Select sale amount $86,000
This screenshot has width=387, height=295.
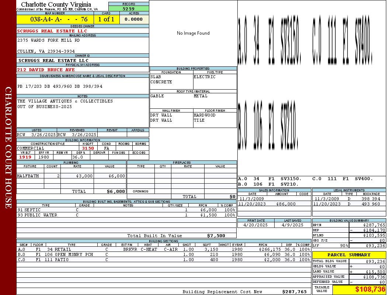click(x=286, y=204)
